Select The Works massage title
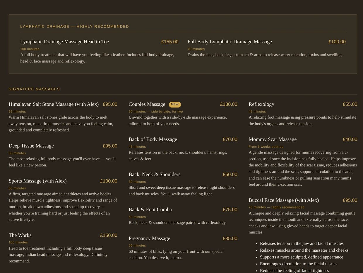This screenshot has height=273, width=363. tap(20, 235)
